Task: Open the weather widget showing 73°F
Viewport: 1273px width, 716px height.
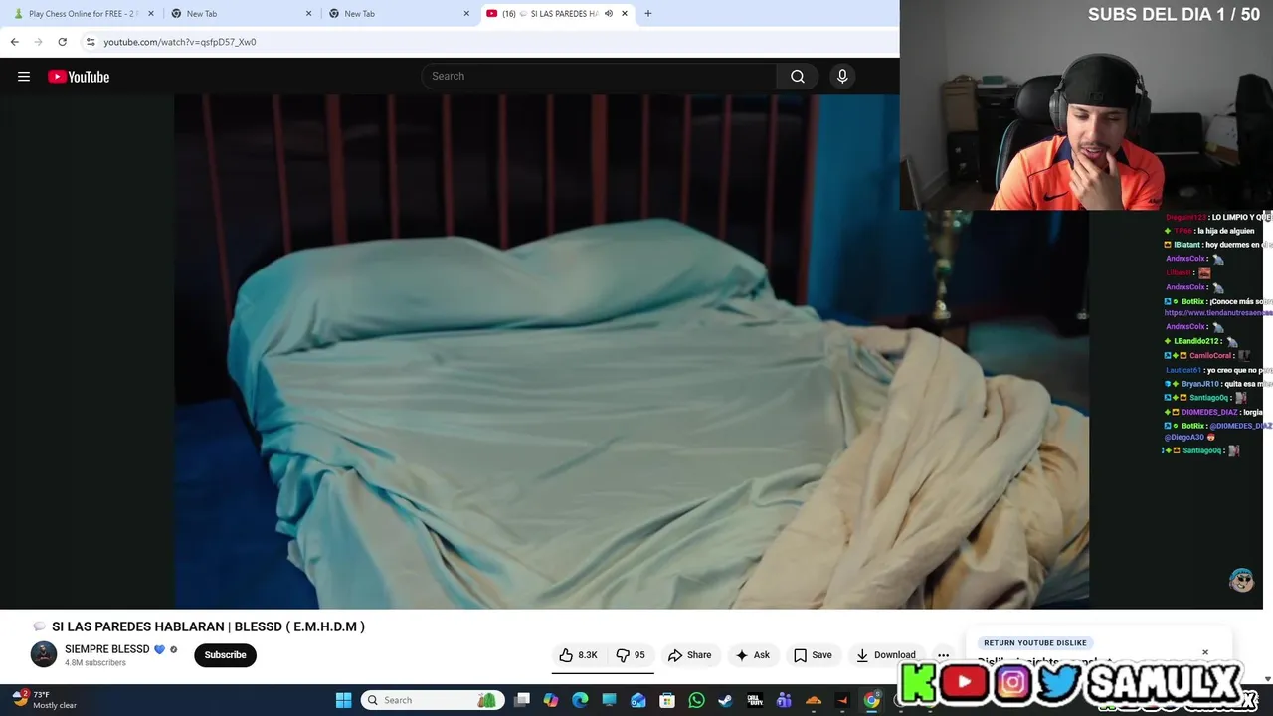Action: [x=43, y=700]
